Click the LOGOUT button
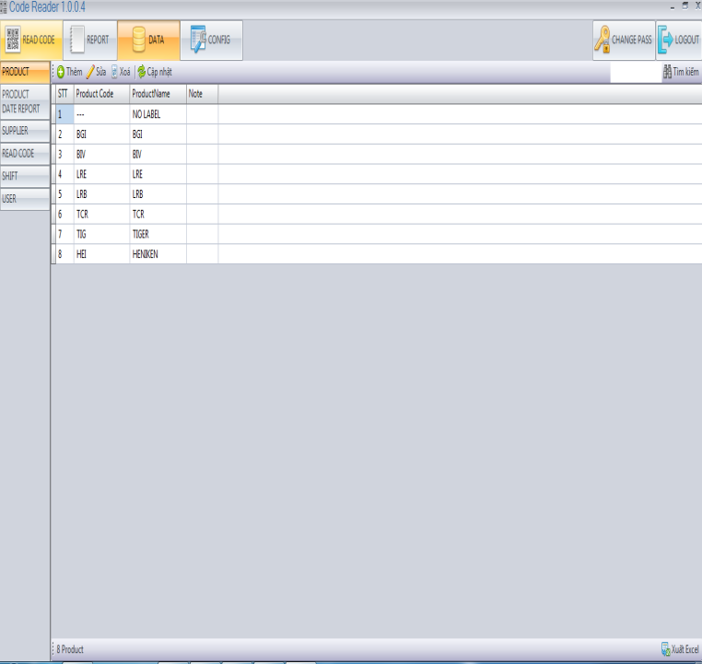This screenshot has width=702, height=664. point(679,41)
